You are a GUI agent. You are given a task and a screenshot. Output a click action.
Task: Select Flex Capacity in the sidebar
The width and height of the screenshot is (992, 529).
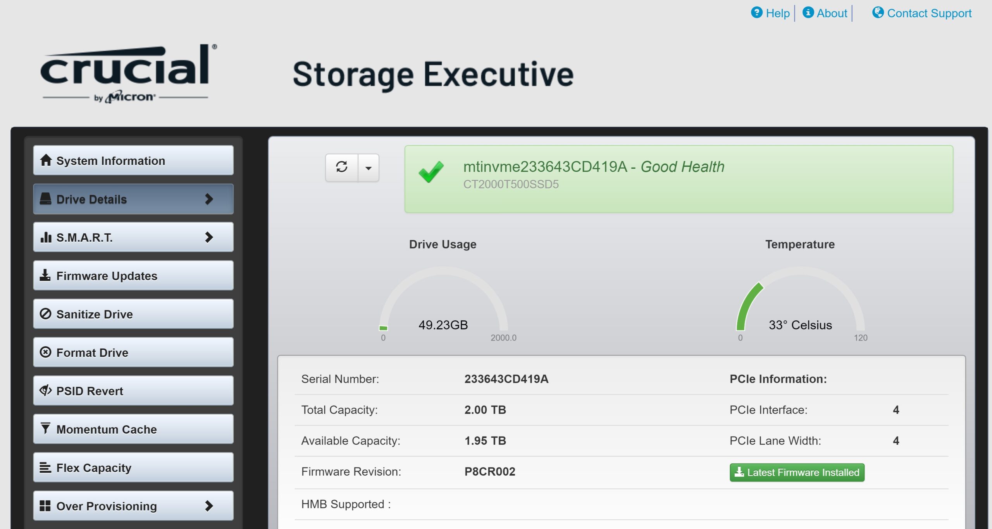pos(133,467)
